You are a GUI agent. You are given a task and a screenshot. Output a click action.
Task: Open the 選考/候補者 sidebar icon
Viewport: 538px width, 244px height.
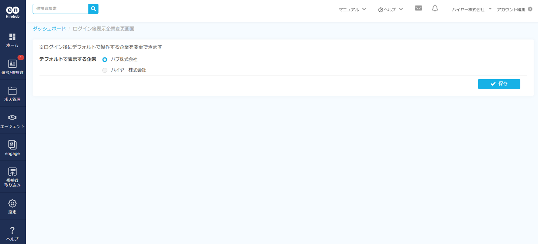tap(13, 64)
